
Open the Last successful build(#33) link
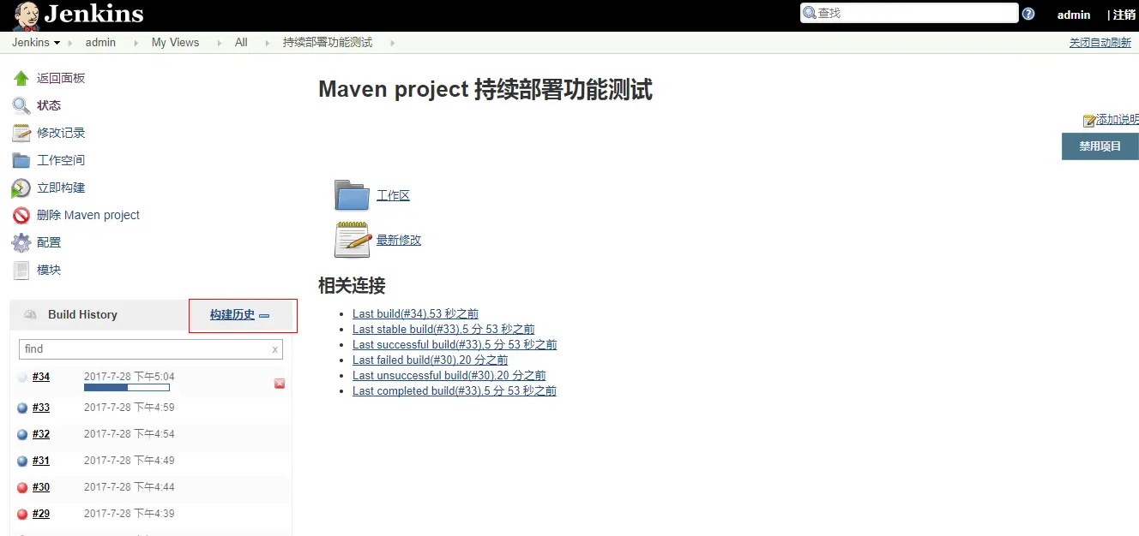(455, 345)
